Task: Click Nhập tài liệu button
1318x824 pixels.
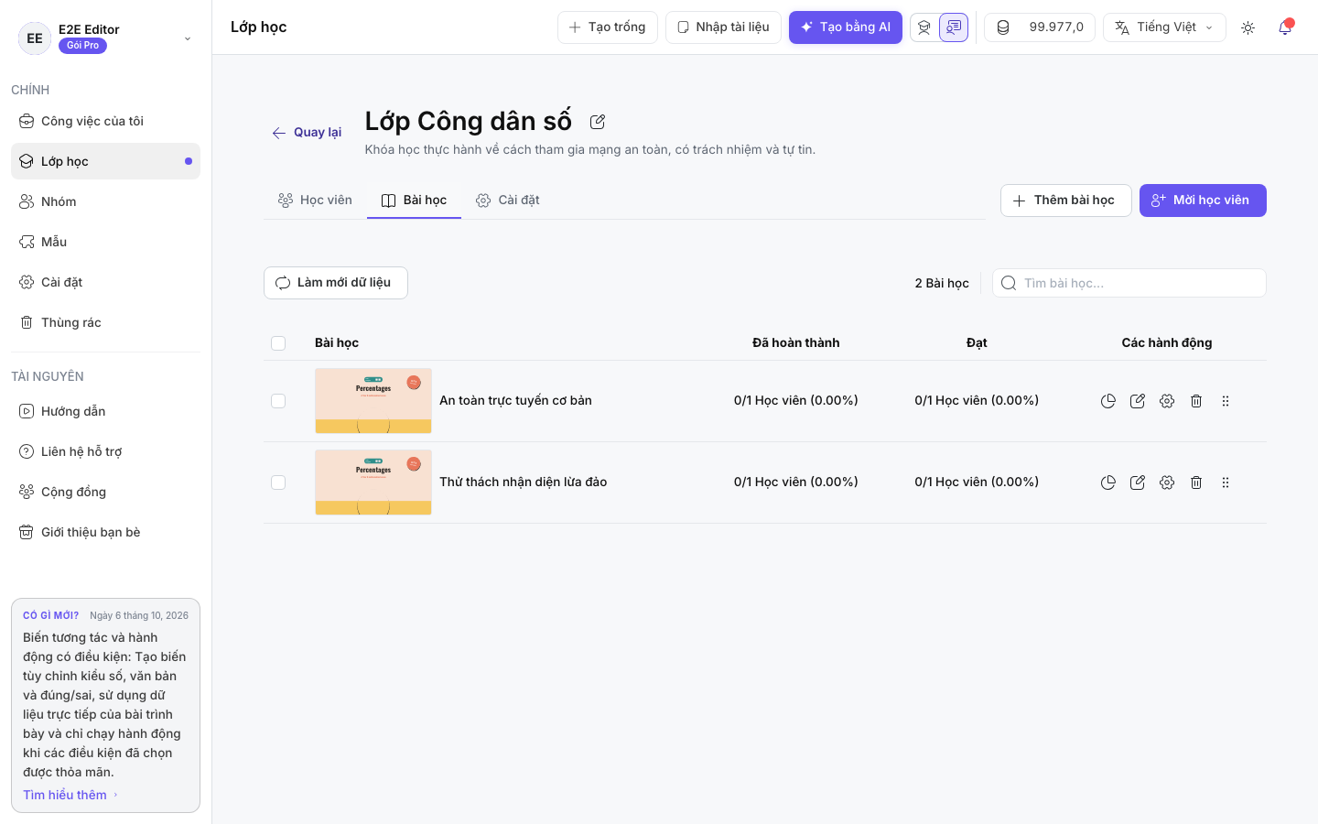Action: [723, 27]
